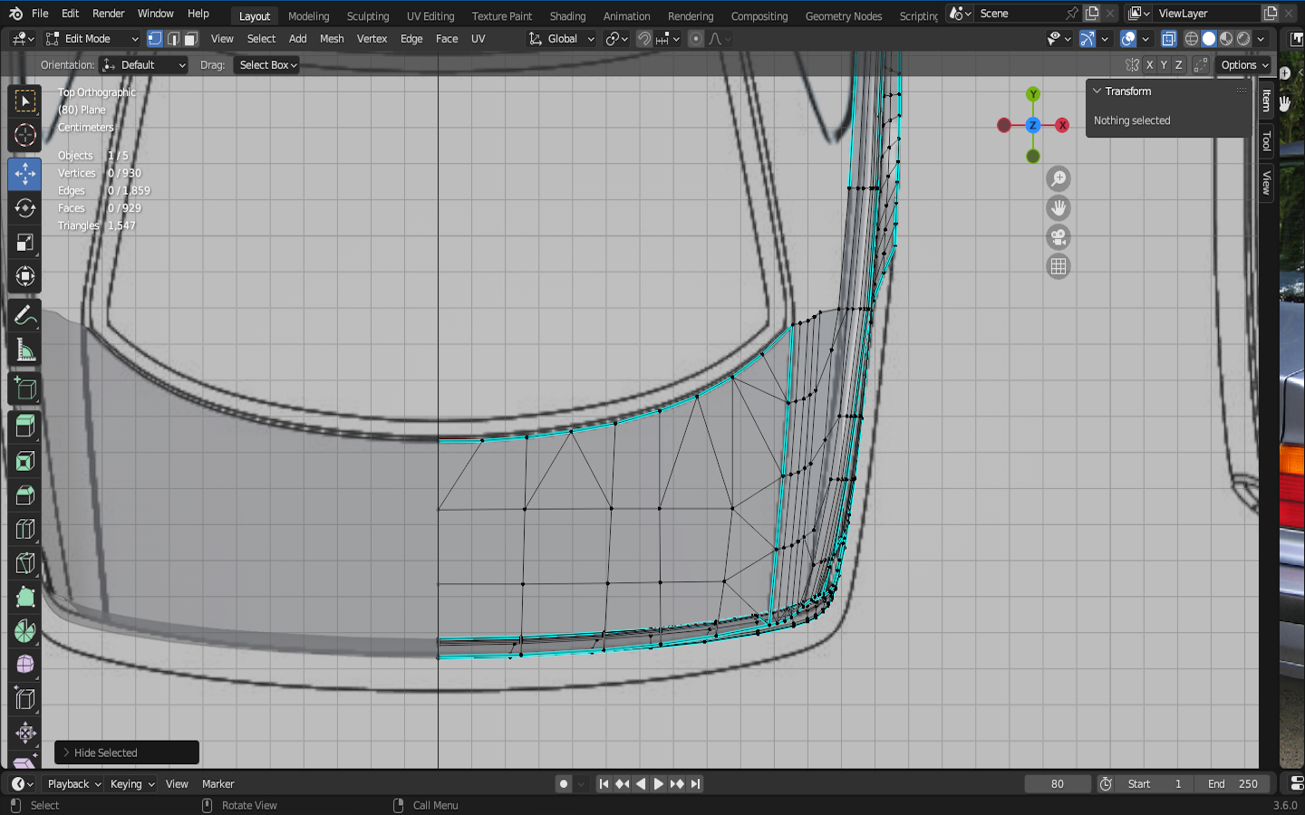1305x815 pixels.
Task: Toggle viewport overlays
Action: click(x=1128, y=39)
